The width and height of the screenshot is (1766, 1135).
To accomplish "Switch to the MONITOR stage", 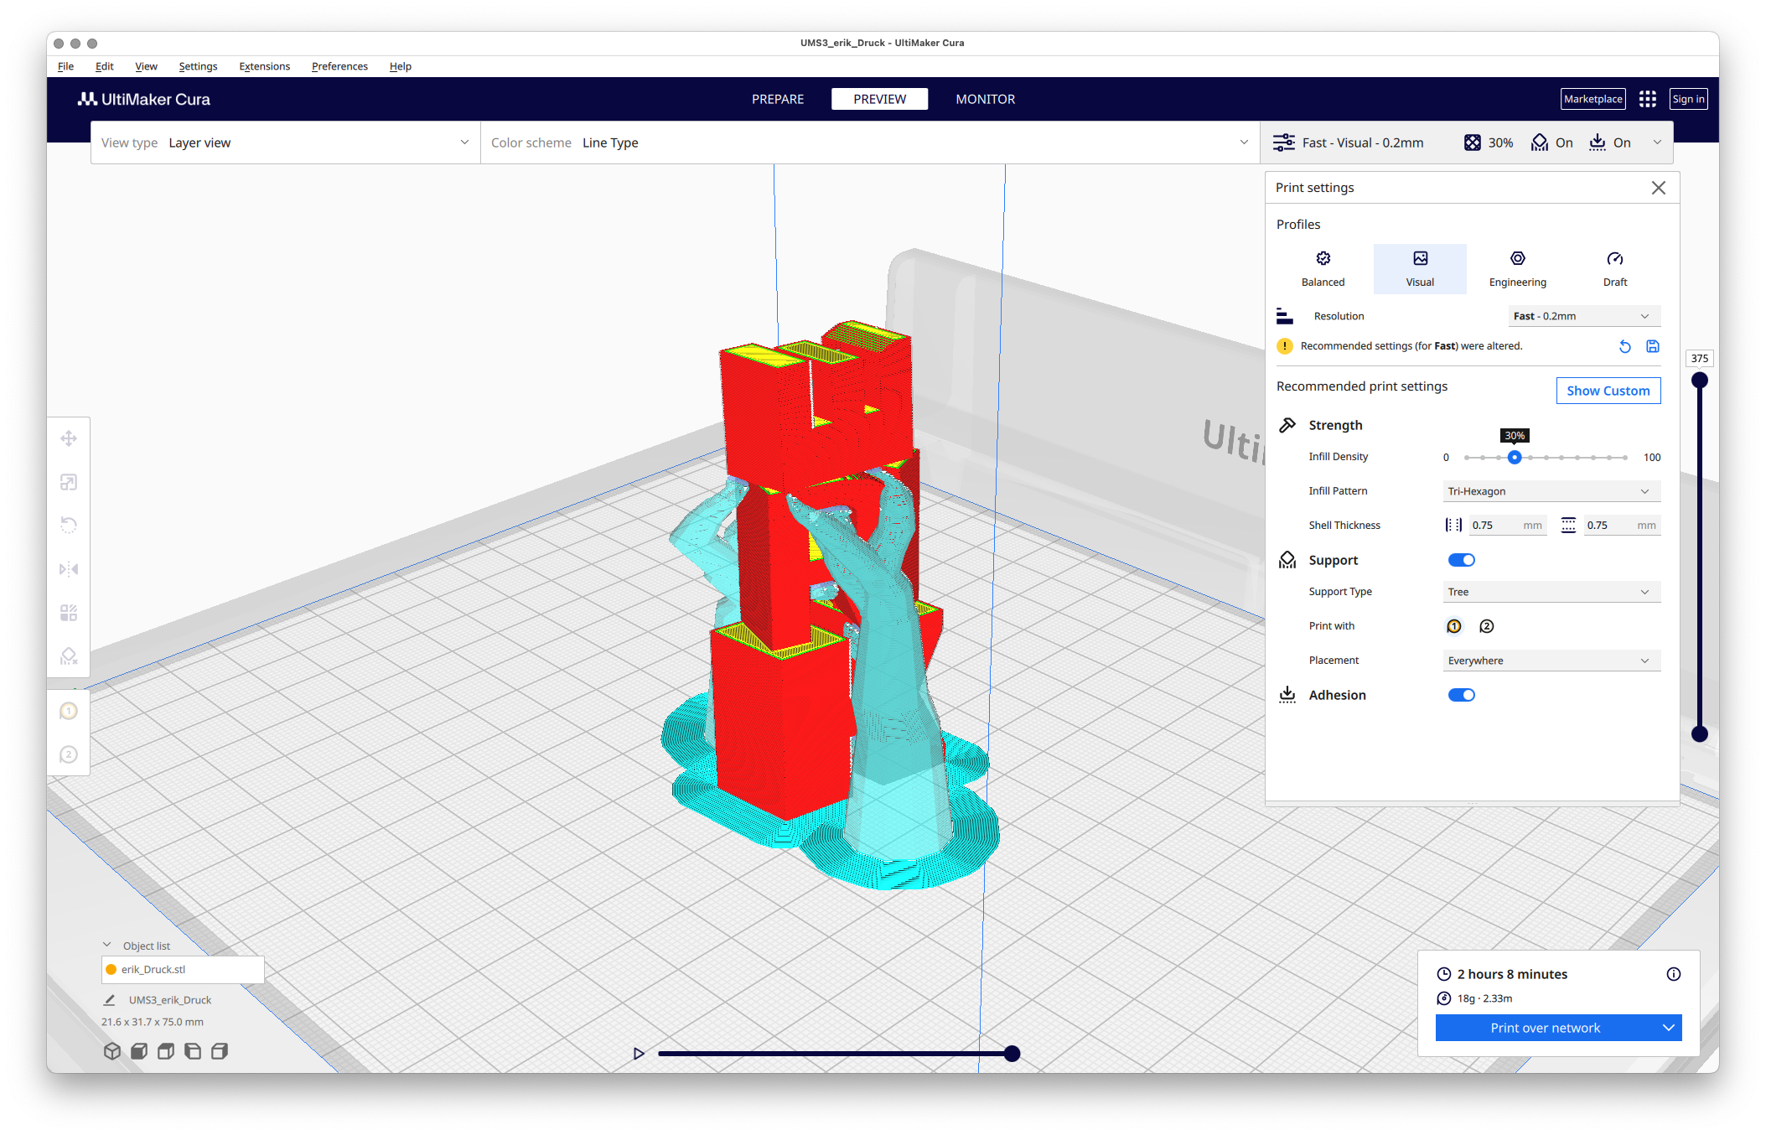I will [985, 99].
